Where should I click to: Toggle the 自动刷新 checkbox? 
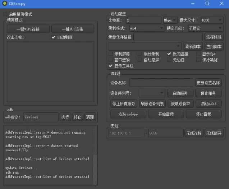point(54,37)
